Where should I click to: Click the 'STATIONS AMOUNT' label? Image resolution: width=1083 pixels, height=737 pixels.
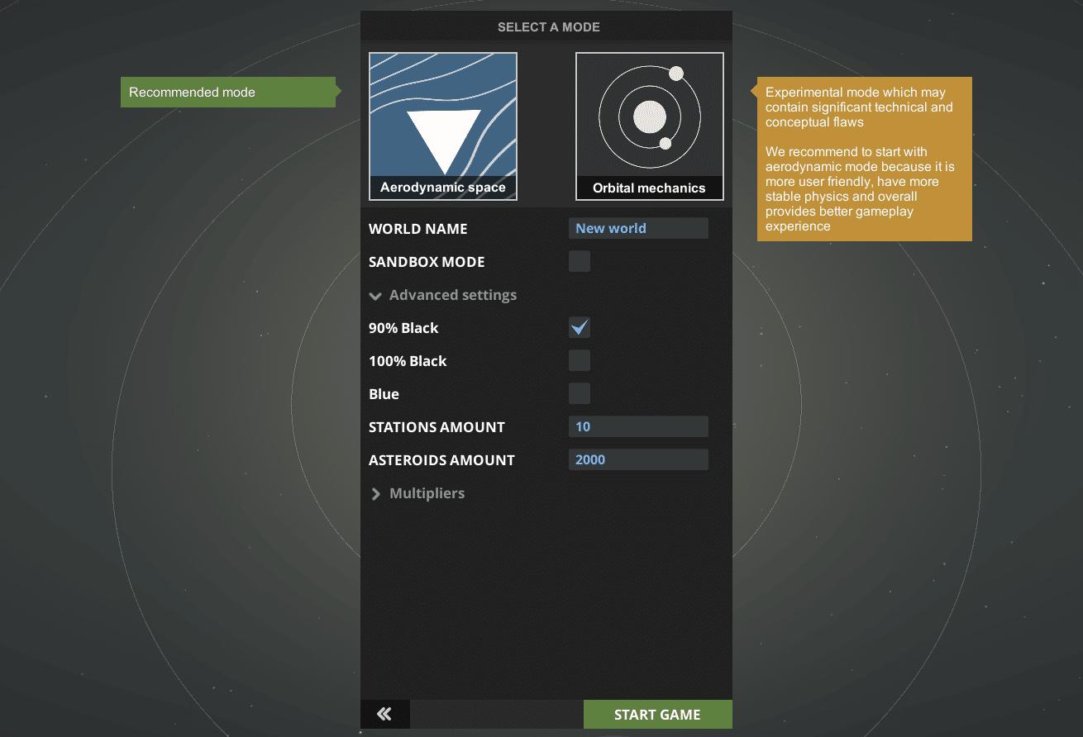(x=437, y=427)
